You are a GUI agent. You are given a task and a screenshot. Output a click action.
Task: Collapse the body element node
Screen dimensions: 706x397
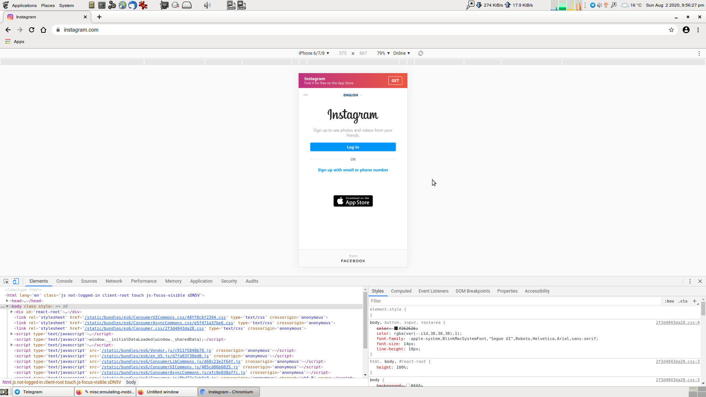point(7,306)
